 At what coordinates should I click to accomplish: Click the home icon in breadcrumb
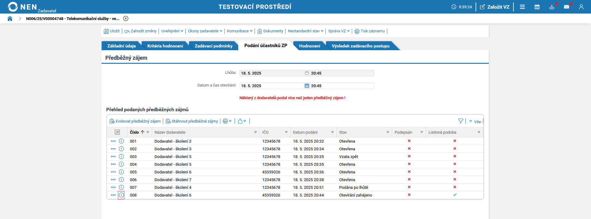pyautogui.click(x=10, y=18)
